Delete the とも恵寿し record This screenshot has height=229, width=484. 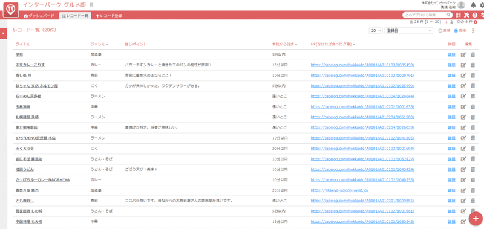click(x=473, y=201)
